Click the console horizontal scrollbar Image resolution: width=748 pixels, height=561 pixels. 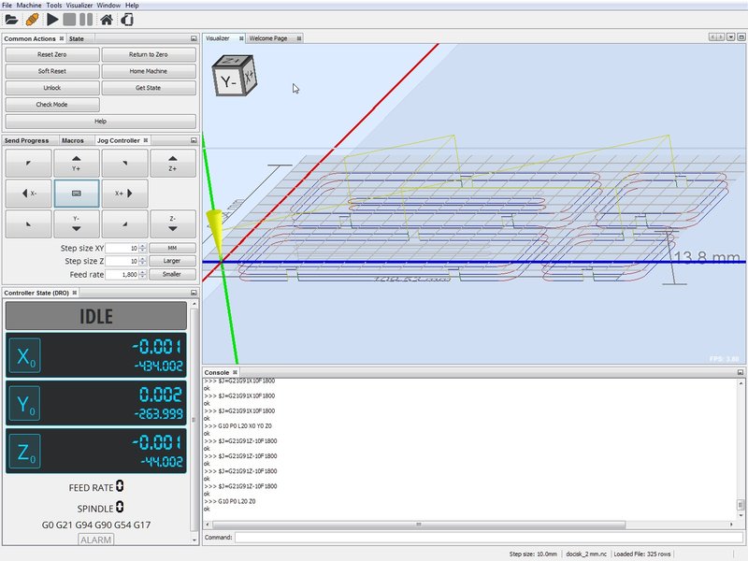click(418, 525)
